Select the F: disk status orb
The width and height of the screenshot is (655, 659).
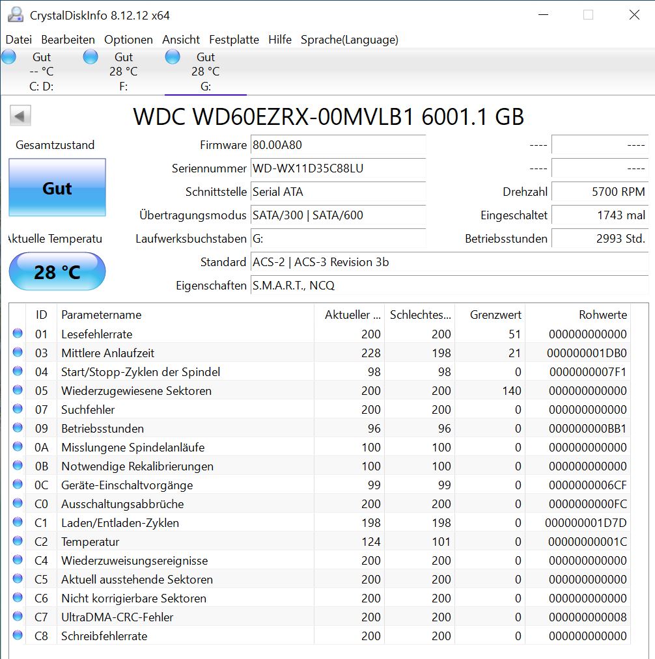click(91, 57)
